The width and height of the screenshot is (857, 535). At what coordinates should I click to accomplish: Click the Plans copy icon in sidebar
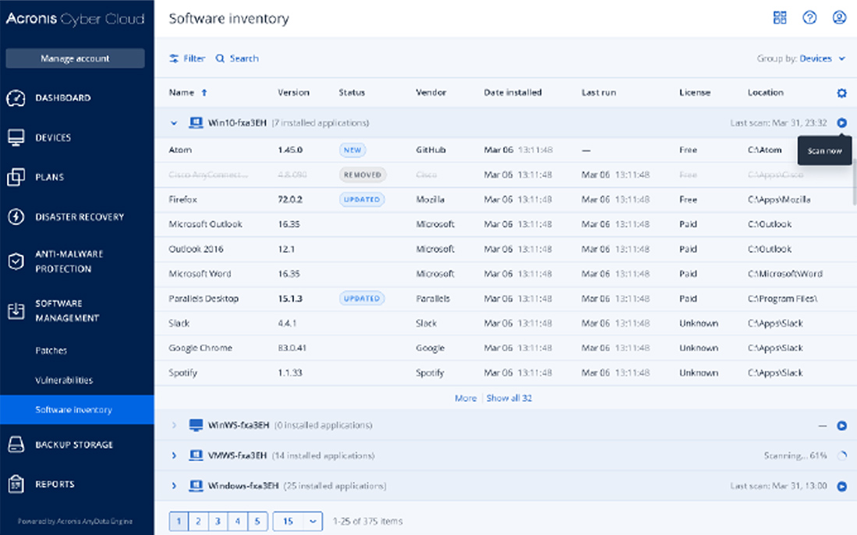coord(16,177)
